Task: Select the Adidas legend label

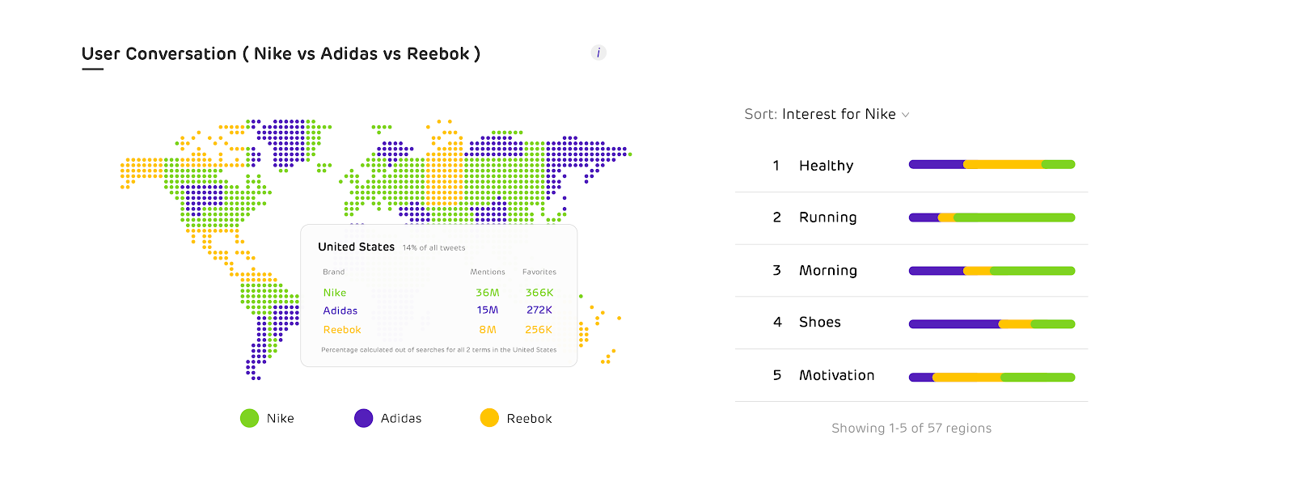Action: pos(401,418)
